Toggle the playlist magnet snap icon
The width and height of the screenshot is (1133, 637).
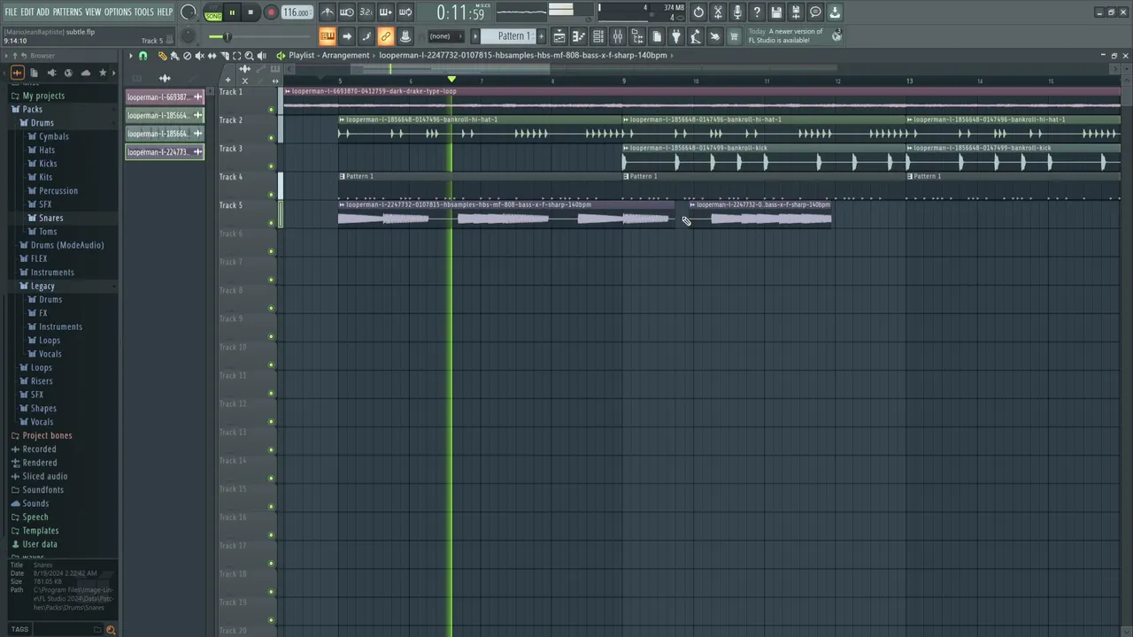coord(143,56)
